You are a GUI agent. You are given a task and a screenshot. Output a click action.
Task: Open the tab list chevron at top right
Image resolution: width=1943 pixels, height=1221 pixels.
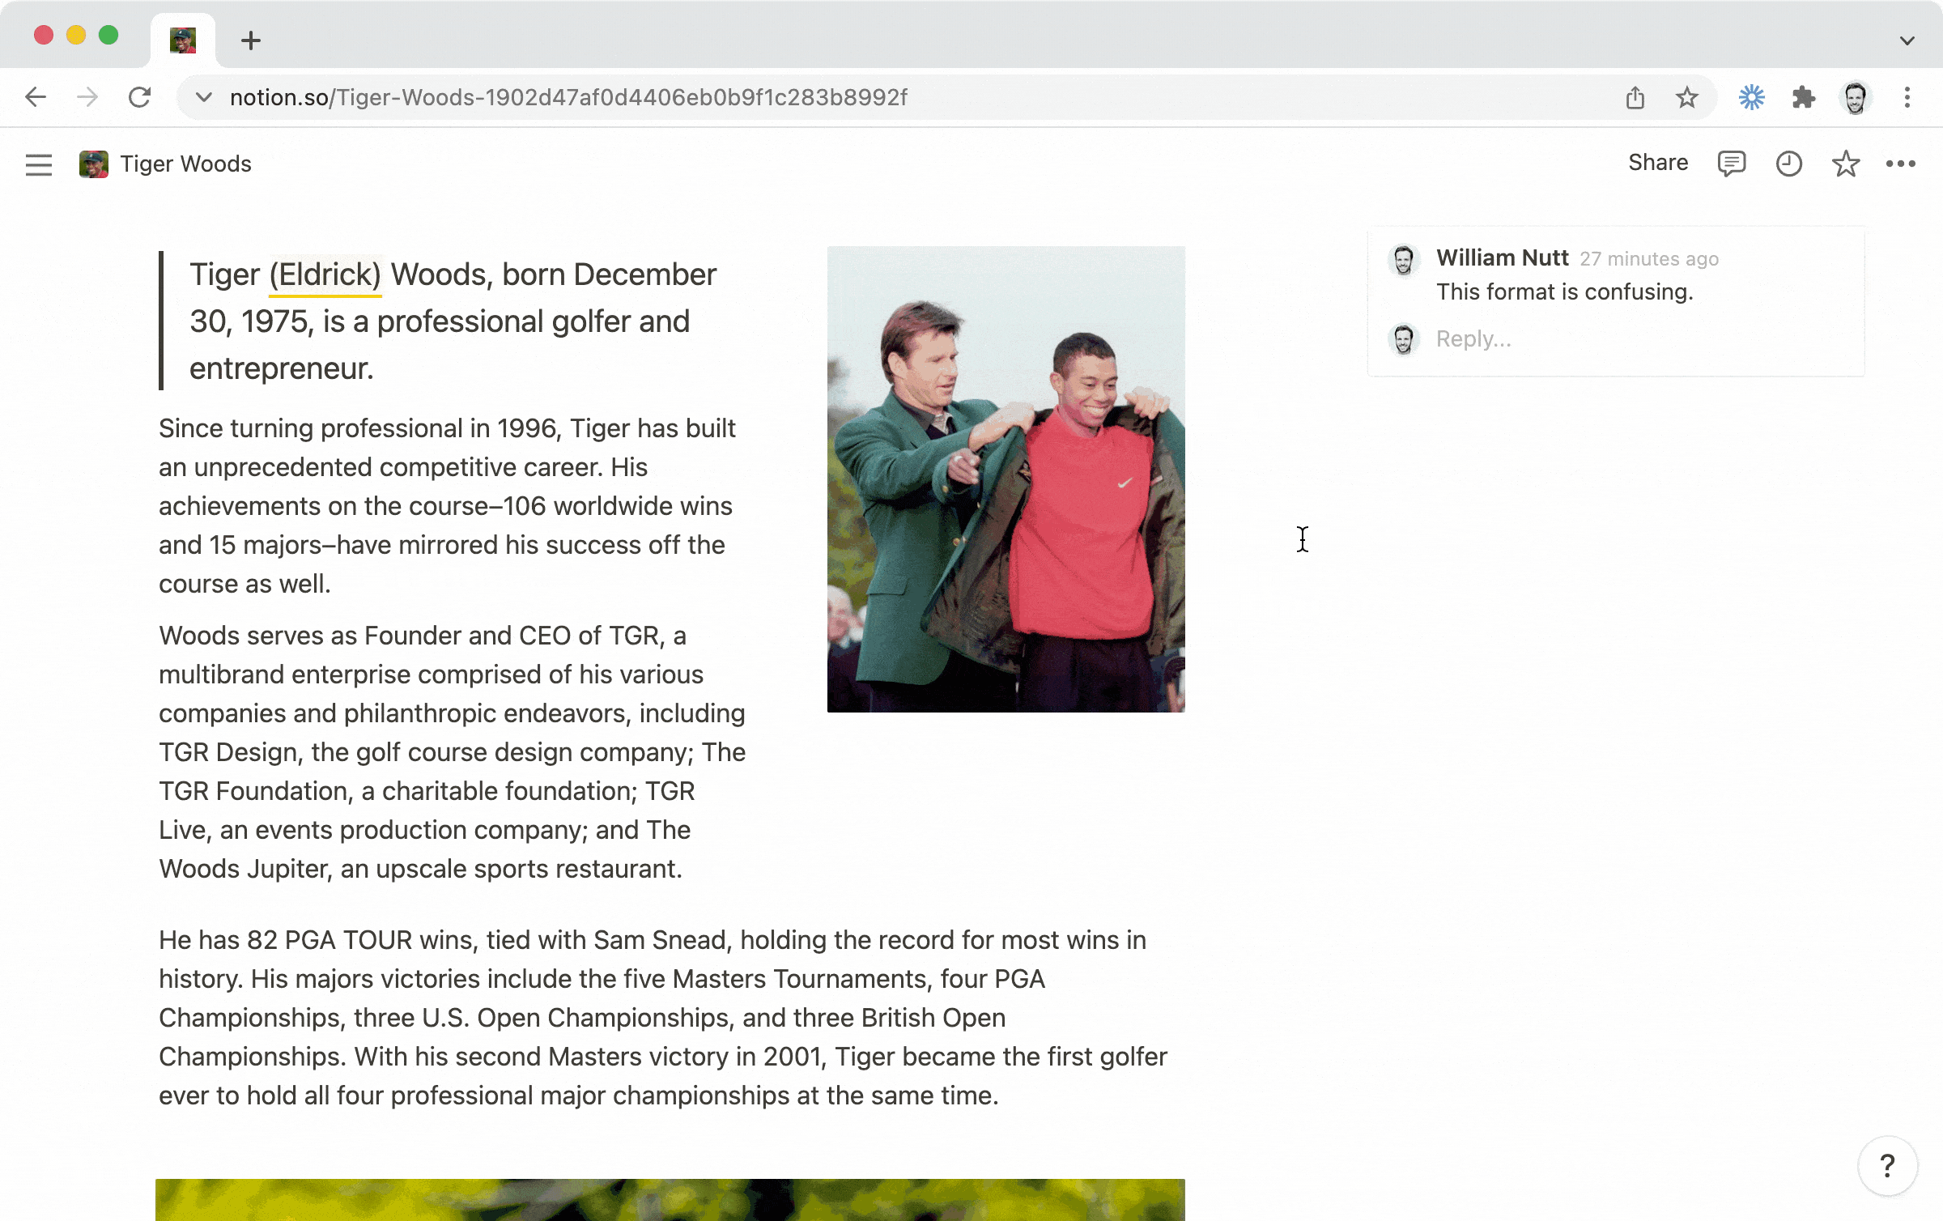click(x=1907, y=40)
